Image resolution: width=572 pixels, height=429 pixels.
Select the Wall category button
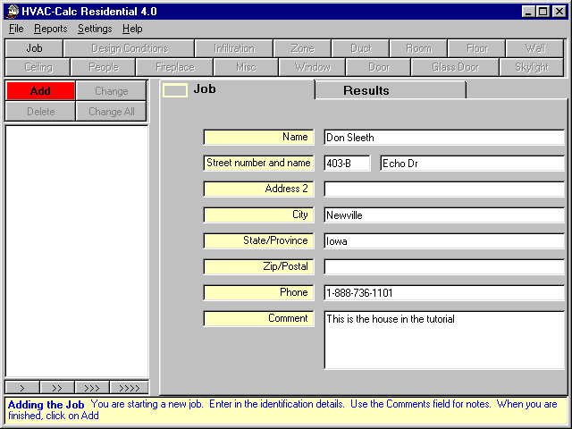(x=534, y=48)
